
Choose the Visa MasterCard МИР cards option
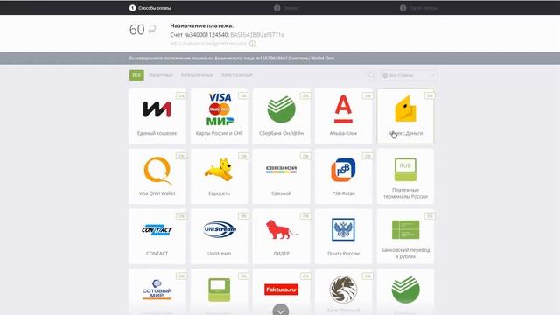coord(220,116)
